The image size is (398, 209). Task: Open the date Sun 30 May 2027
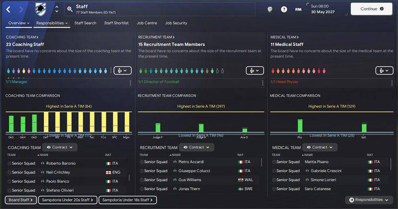(x=323, y=9)
